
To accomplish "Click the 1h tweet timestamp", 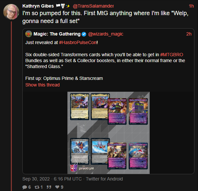I will point(191,6).
